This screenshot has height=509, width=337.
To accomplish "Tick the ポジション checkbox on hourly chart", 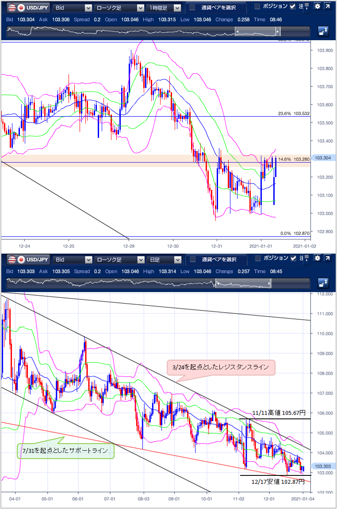I will coord(257,6).
